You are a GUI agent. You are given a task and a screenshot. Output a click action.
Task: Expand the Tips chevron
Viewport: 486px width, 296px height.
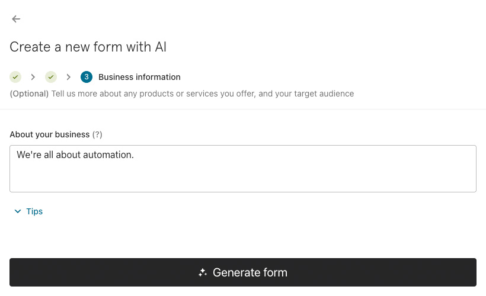18,211
